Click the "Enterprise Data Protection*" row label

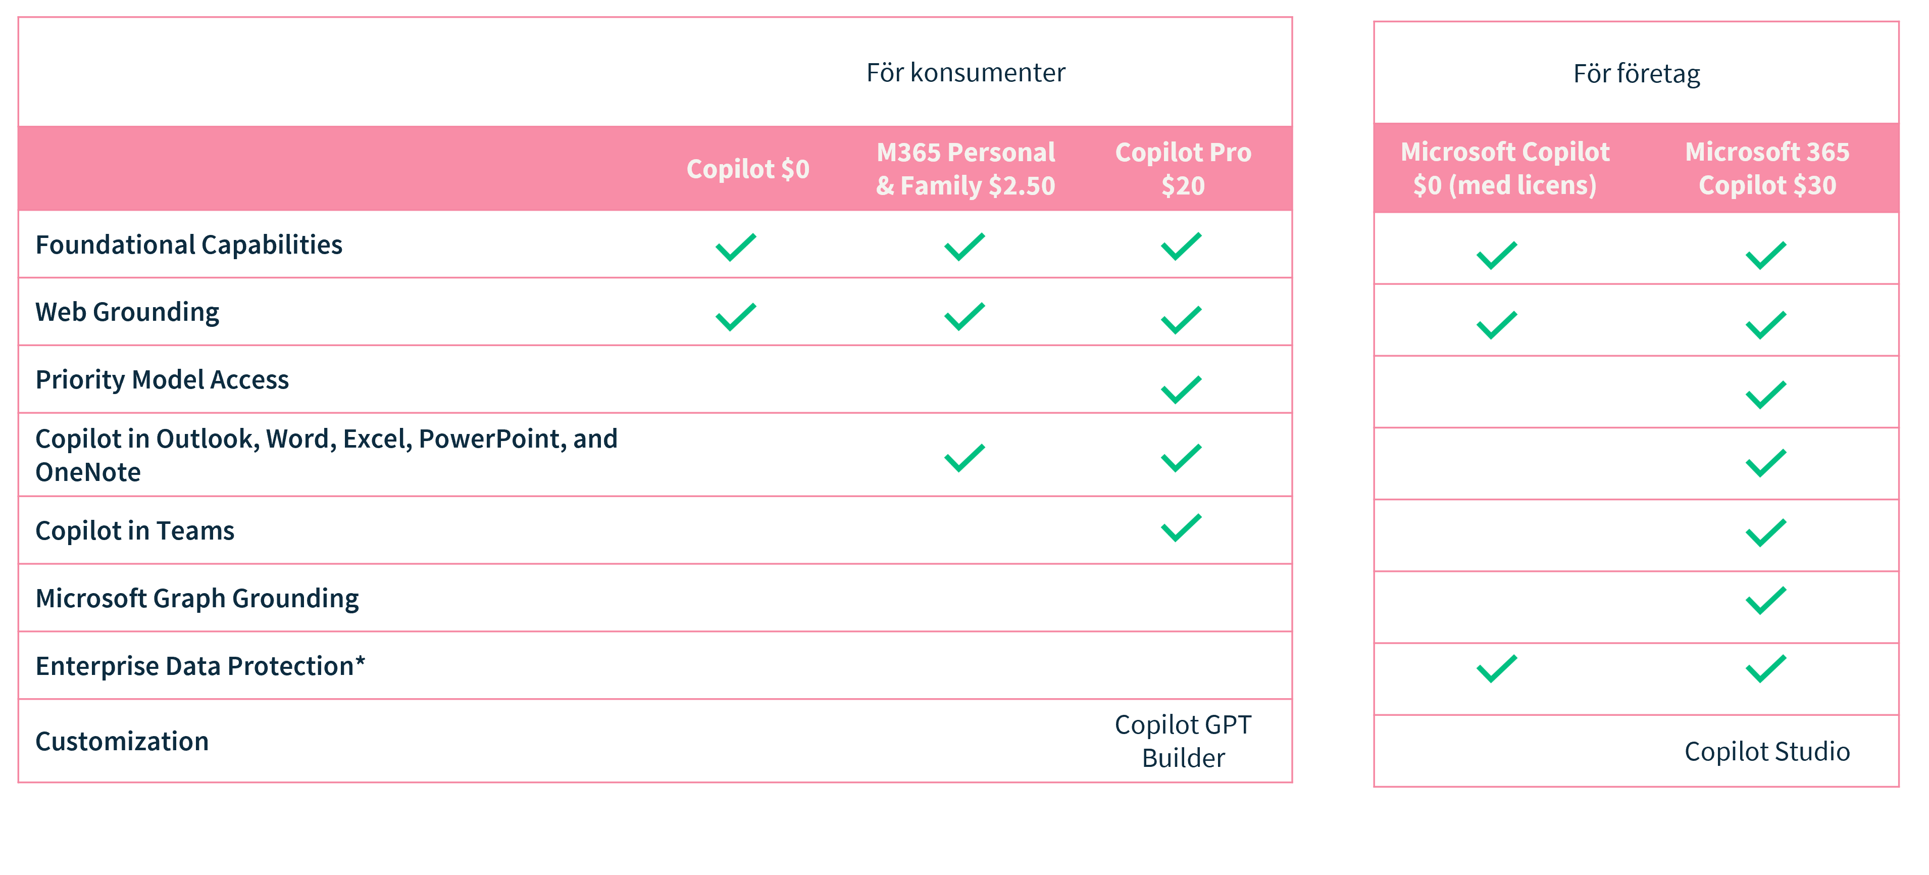pyautogui.click(x=200, y=666)
